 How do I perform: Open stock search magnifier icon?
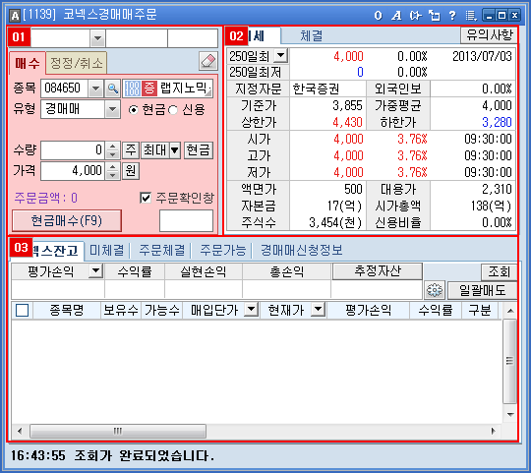pos(113,89)
